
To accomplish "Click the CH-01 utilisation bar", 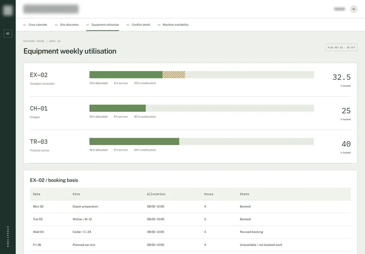I will [202, 108].
